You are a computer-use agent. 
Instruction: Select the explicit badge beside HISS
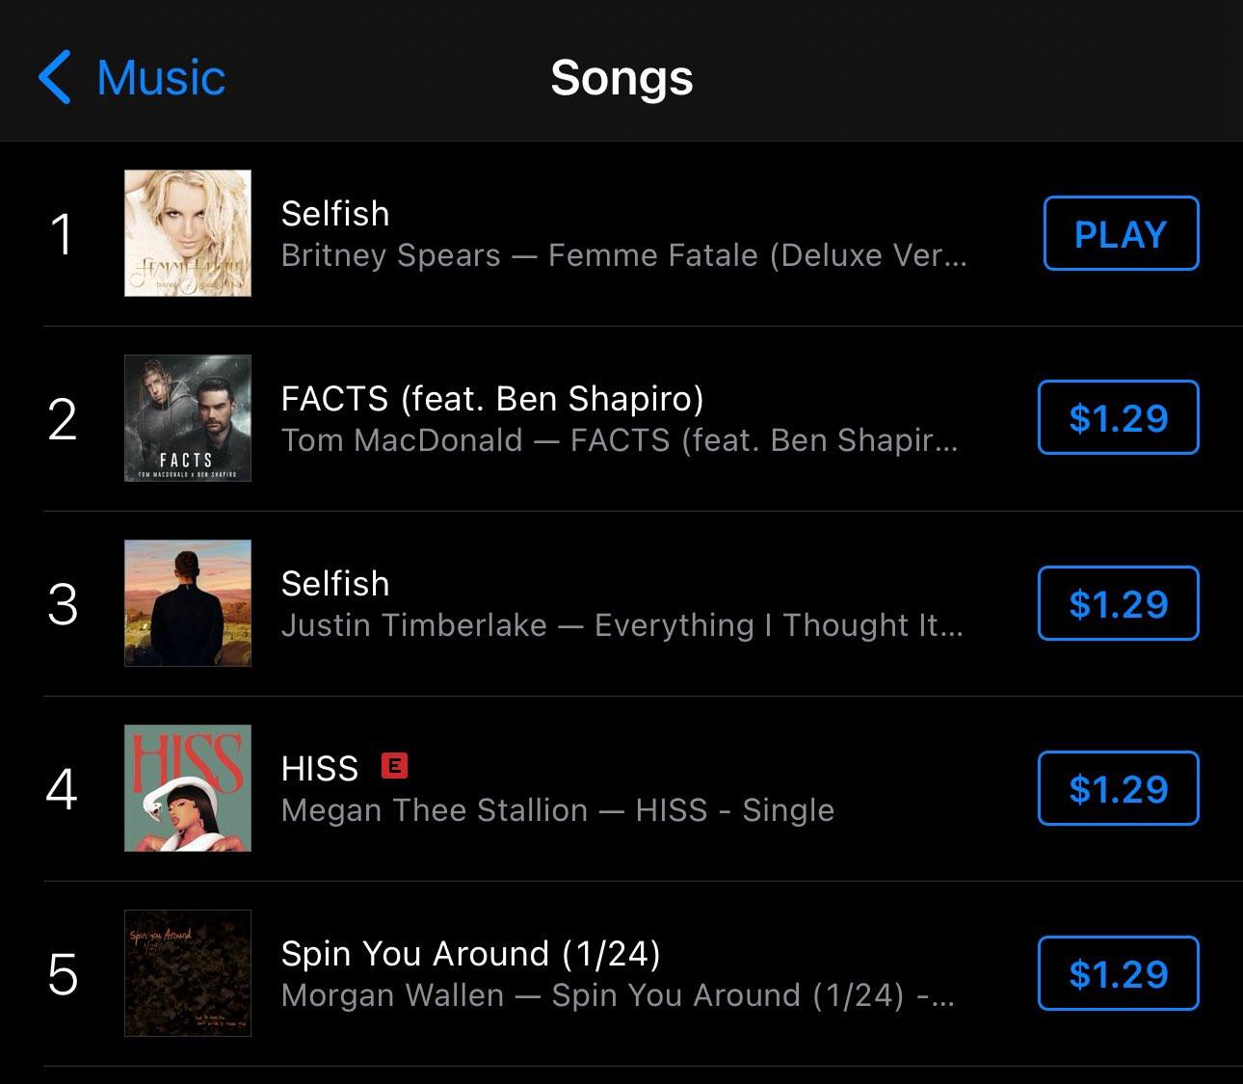[395, 766]
